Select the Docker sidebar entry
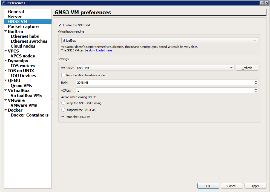Screen dimensions: 270x192 click(x=15, y=110)
